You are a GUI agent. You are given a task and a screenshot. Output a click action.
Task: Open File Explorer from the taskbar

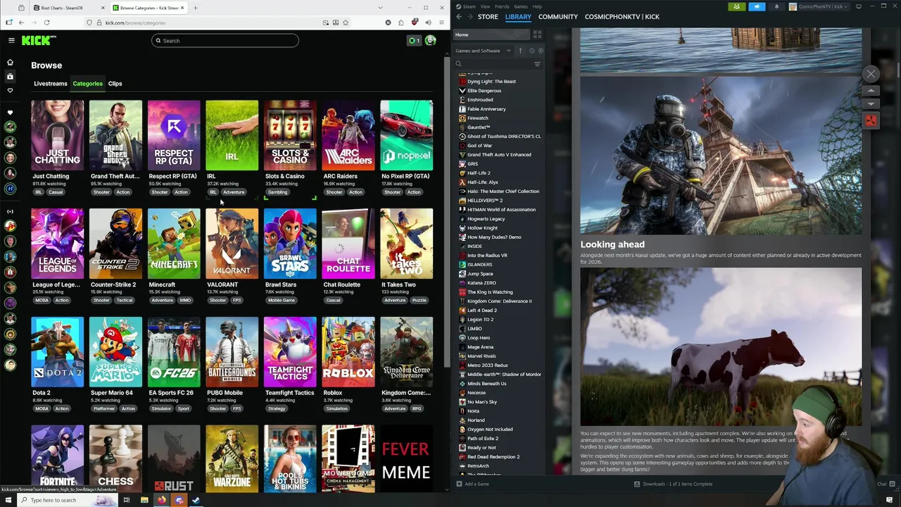click(144, 500)
